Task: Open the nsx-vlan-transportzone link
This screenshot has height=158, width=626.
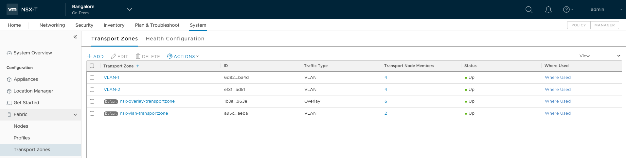Action: pyautogui.click(x=144, y=113)
